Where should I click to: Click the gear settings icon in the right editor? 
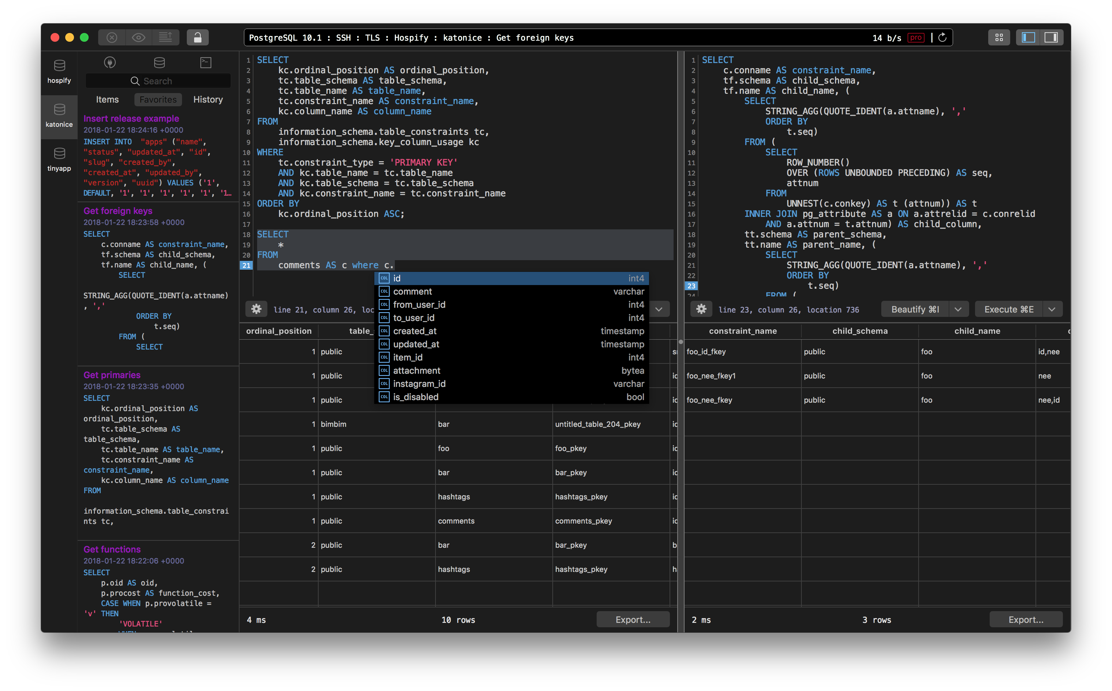tap(701, 309)
